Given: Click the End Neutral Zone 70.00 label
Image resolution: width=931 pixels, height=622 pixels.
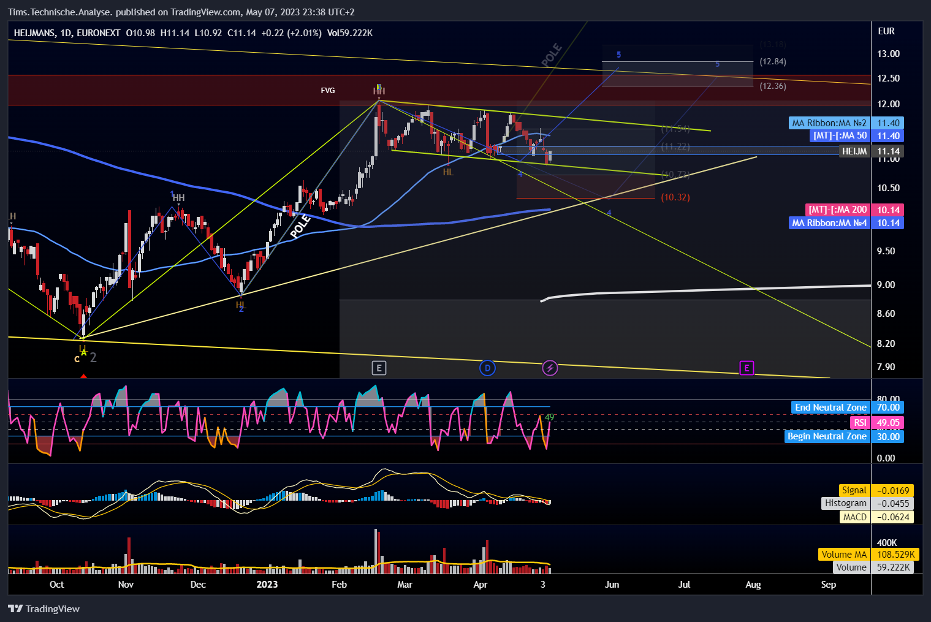Looking at the screenshot, I should pyautogui.click(x=848, y=408).
